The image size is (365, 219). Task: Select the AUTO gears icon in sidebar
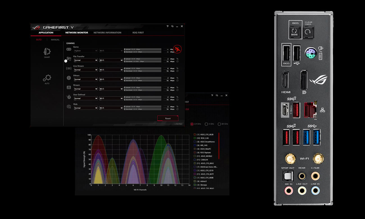click(47, 78)
